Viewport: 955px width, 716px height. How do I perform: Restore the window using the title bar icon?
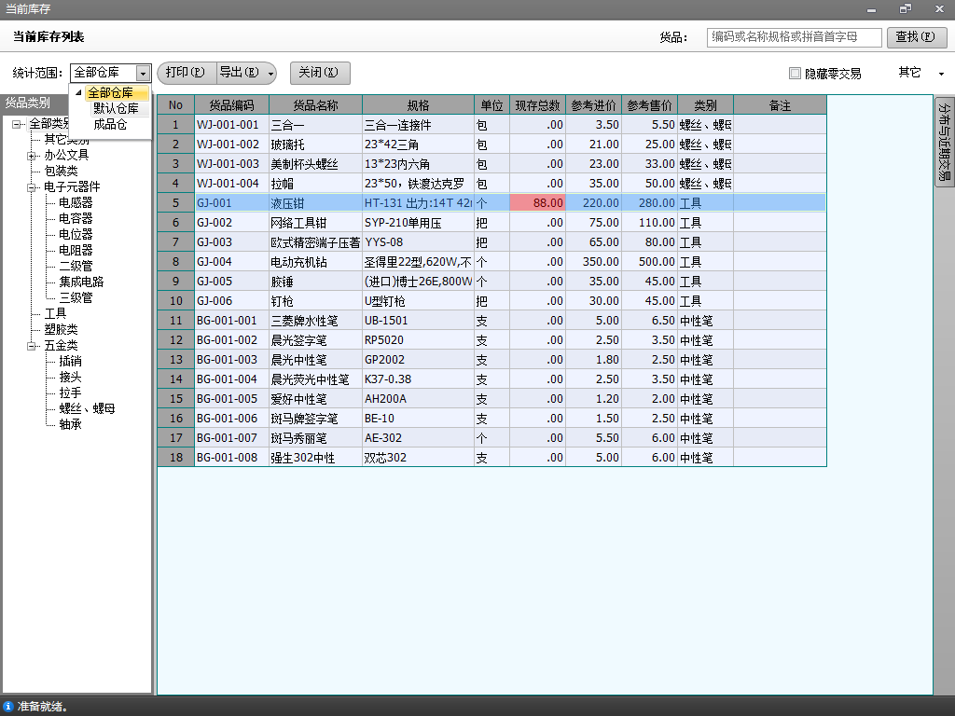click(905, 8)
